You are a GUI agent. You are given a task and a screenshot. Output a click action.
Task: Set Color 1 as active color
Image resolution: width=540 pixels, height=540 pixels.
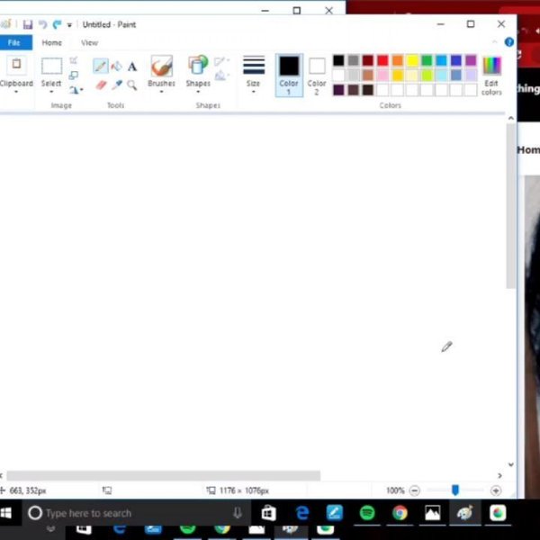click(x=289, y=74)
